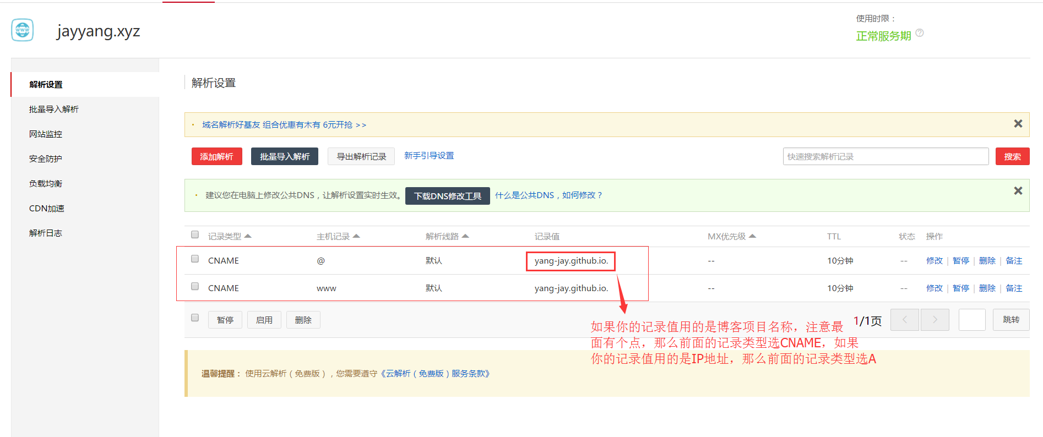
Task: Go to the next page arrow
Action: pos(935,320)
